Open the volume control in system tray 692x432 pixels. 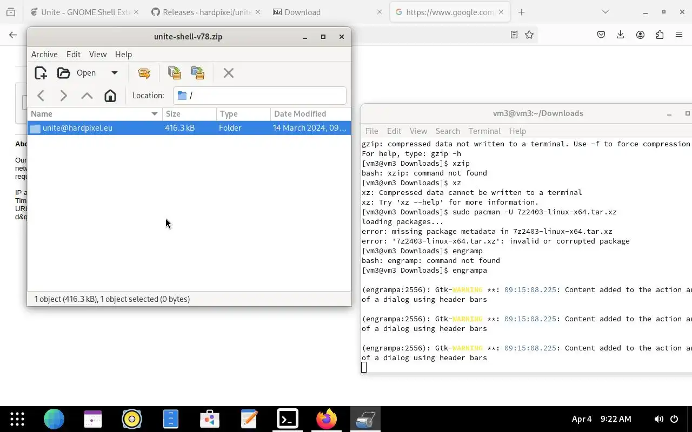point(659,419)
